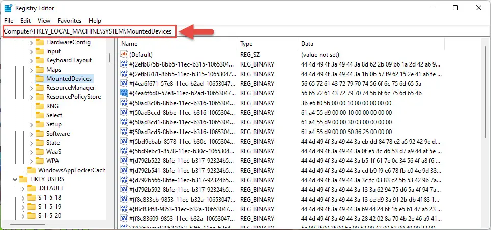Expand the Input key
Image resolution: width=491 pixels, height=230 pixels.
[31, 52]
